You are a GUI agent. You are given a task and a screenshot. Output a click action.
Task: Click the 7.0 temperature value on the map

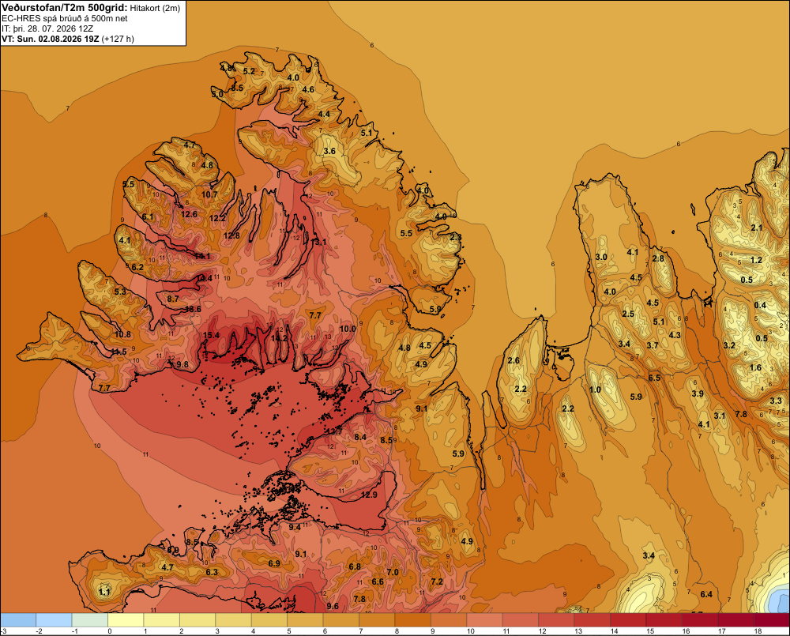coord(393,572)
